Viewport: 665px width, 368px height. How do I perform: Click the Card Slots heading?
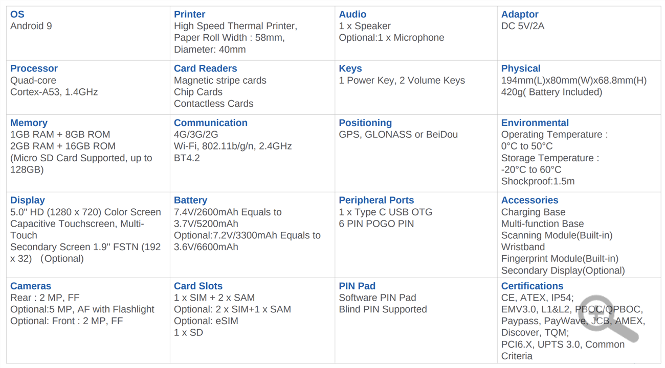coord(198,286)
